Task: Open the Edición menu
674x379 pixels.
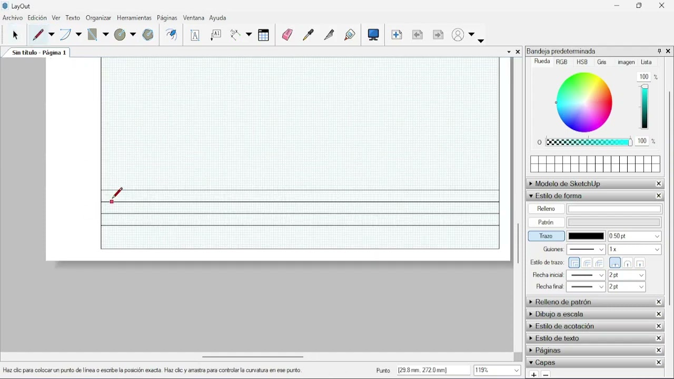Action: [x=37, y=18]
